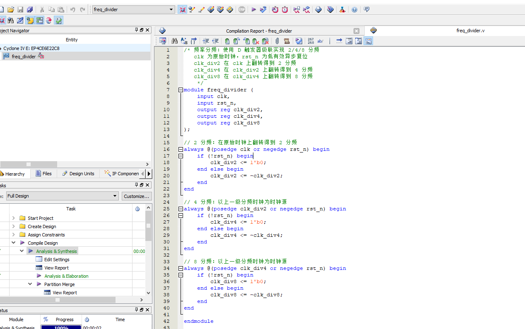Toggle highlighted rightmost editor toolbar button

pos(368,41)
